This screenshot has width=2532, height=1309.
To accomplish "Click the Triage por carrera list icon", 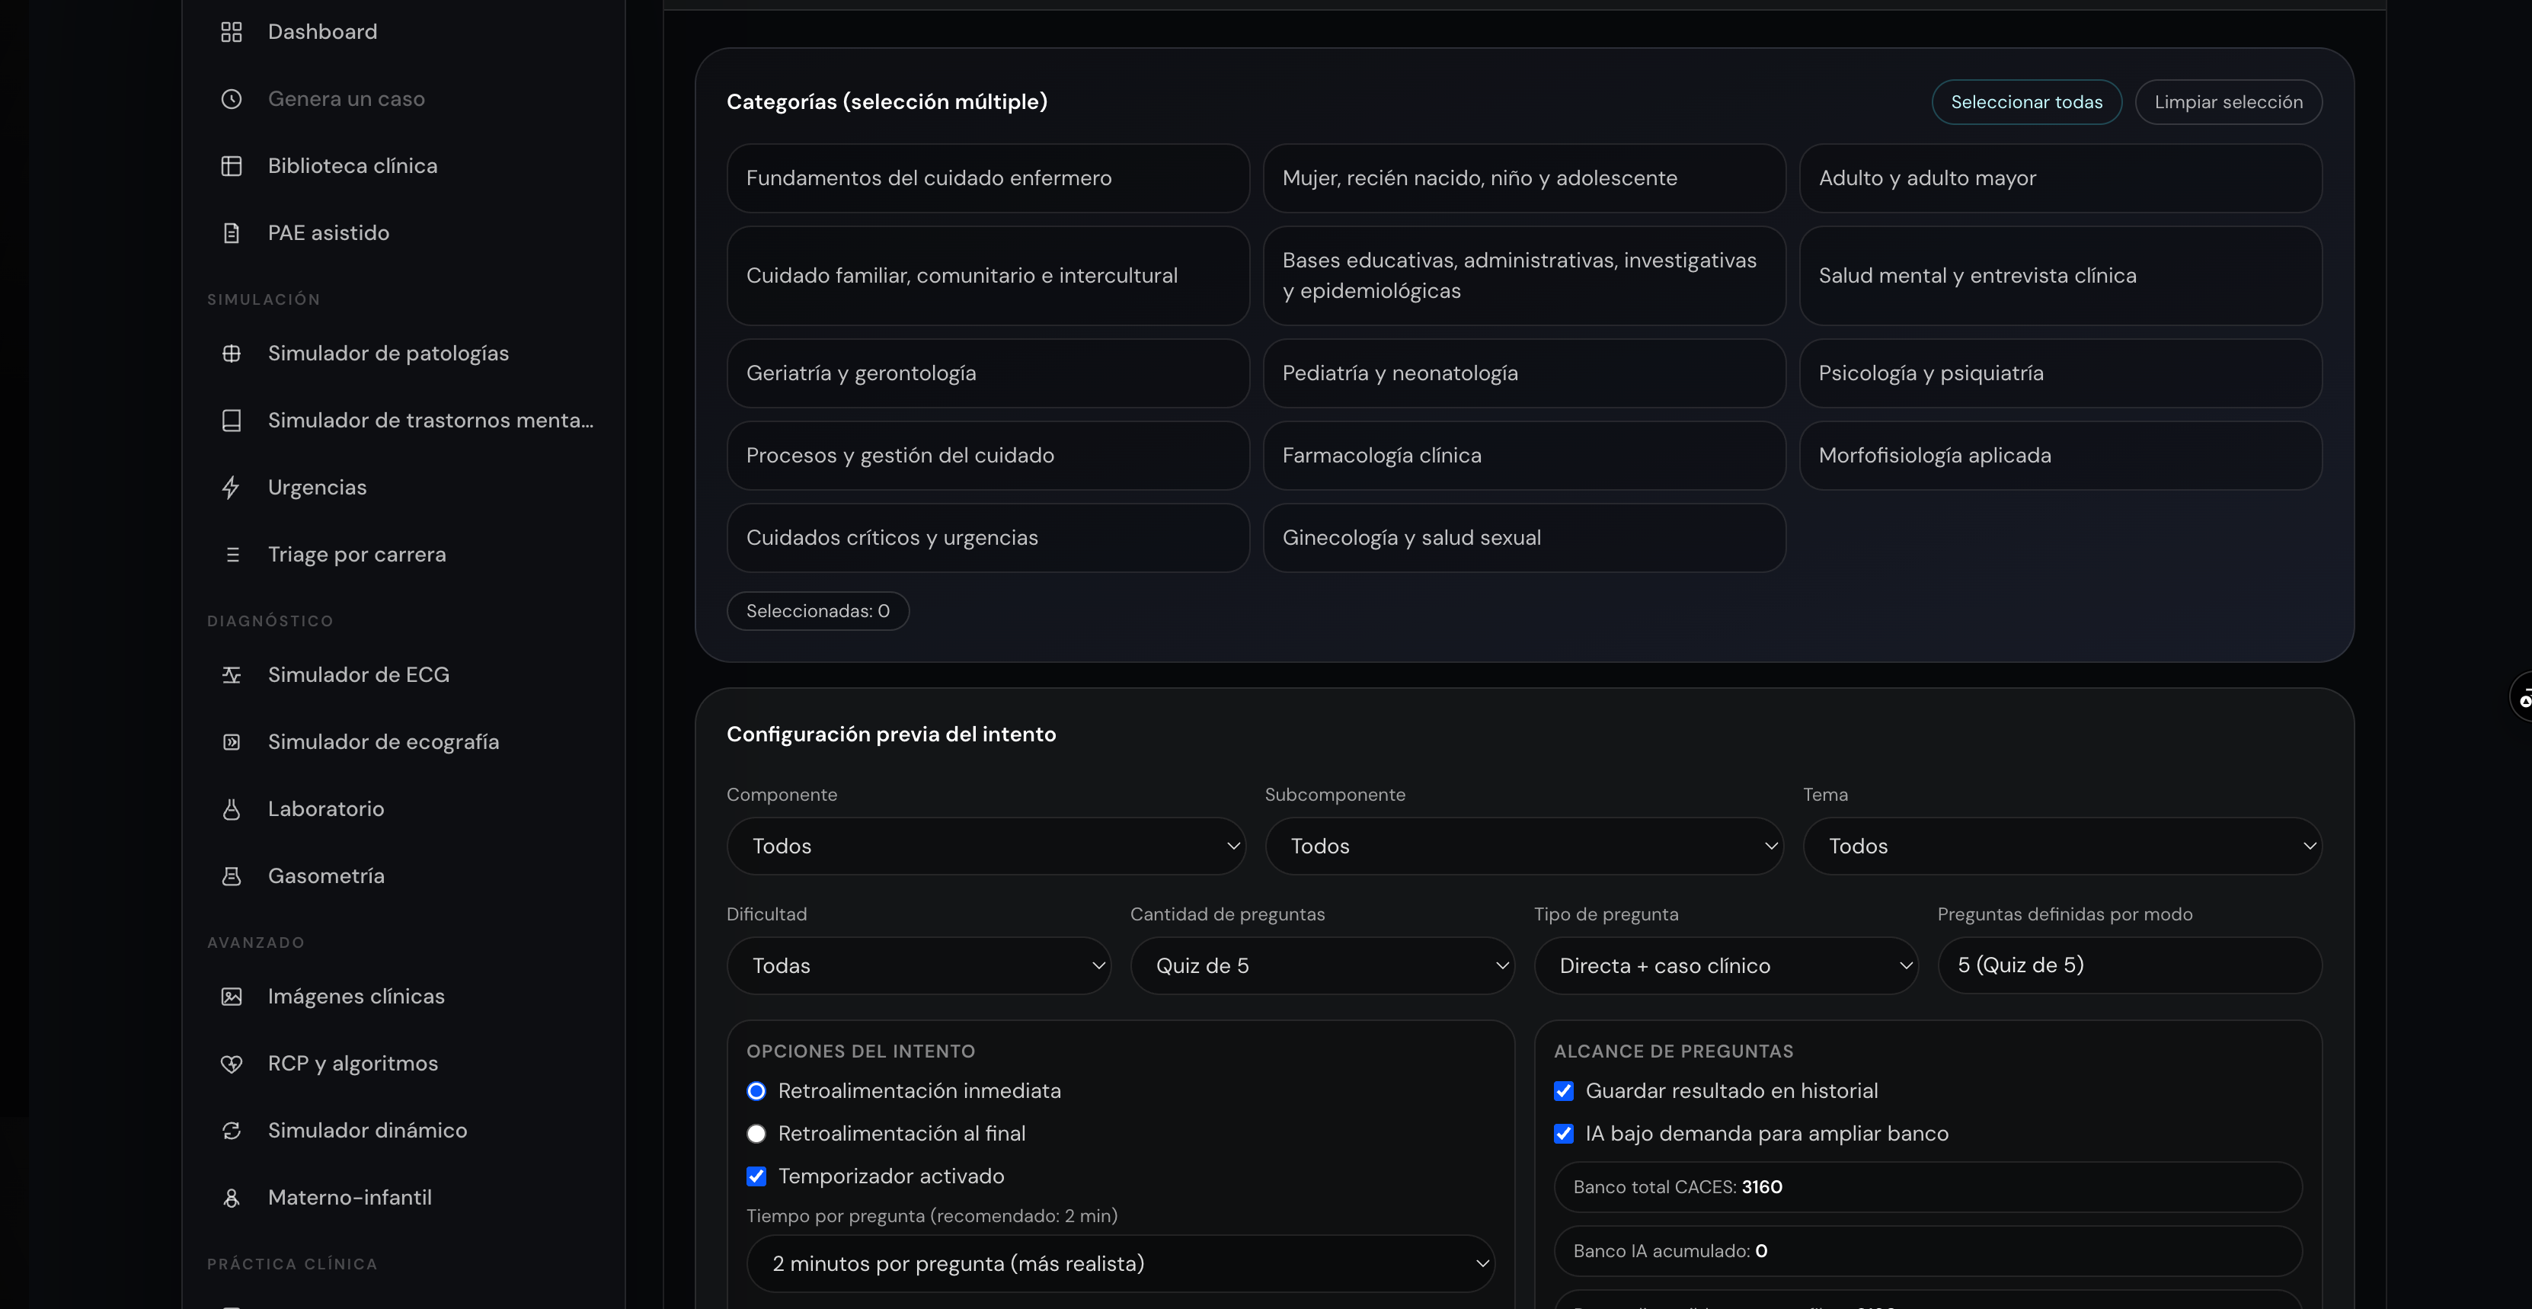I will click(x=231, y=555).
